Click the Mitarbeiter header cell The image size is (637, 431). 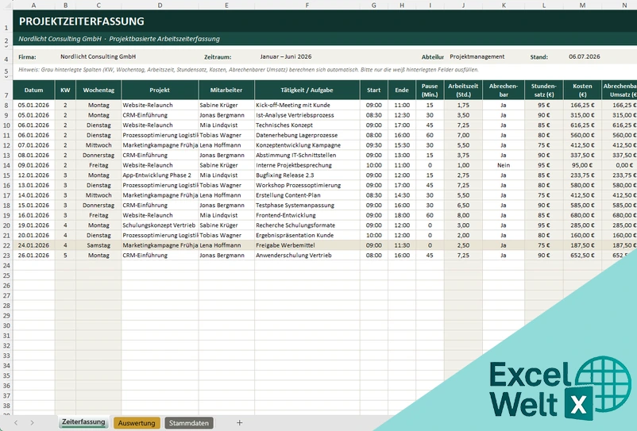pyautogui.click(x=226, y=90)
